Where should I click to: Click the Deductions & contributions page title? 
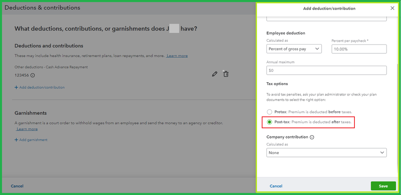point(43,8)
